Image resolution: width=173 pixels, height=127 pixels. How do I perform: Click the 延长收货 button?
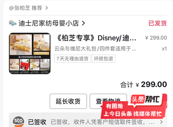[68, 101]
